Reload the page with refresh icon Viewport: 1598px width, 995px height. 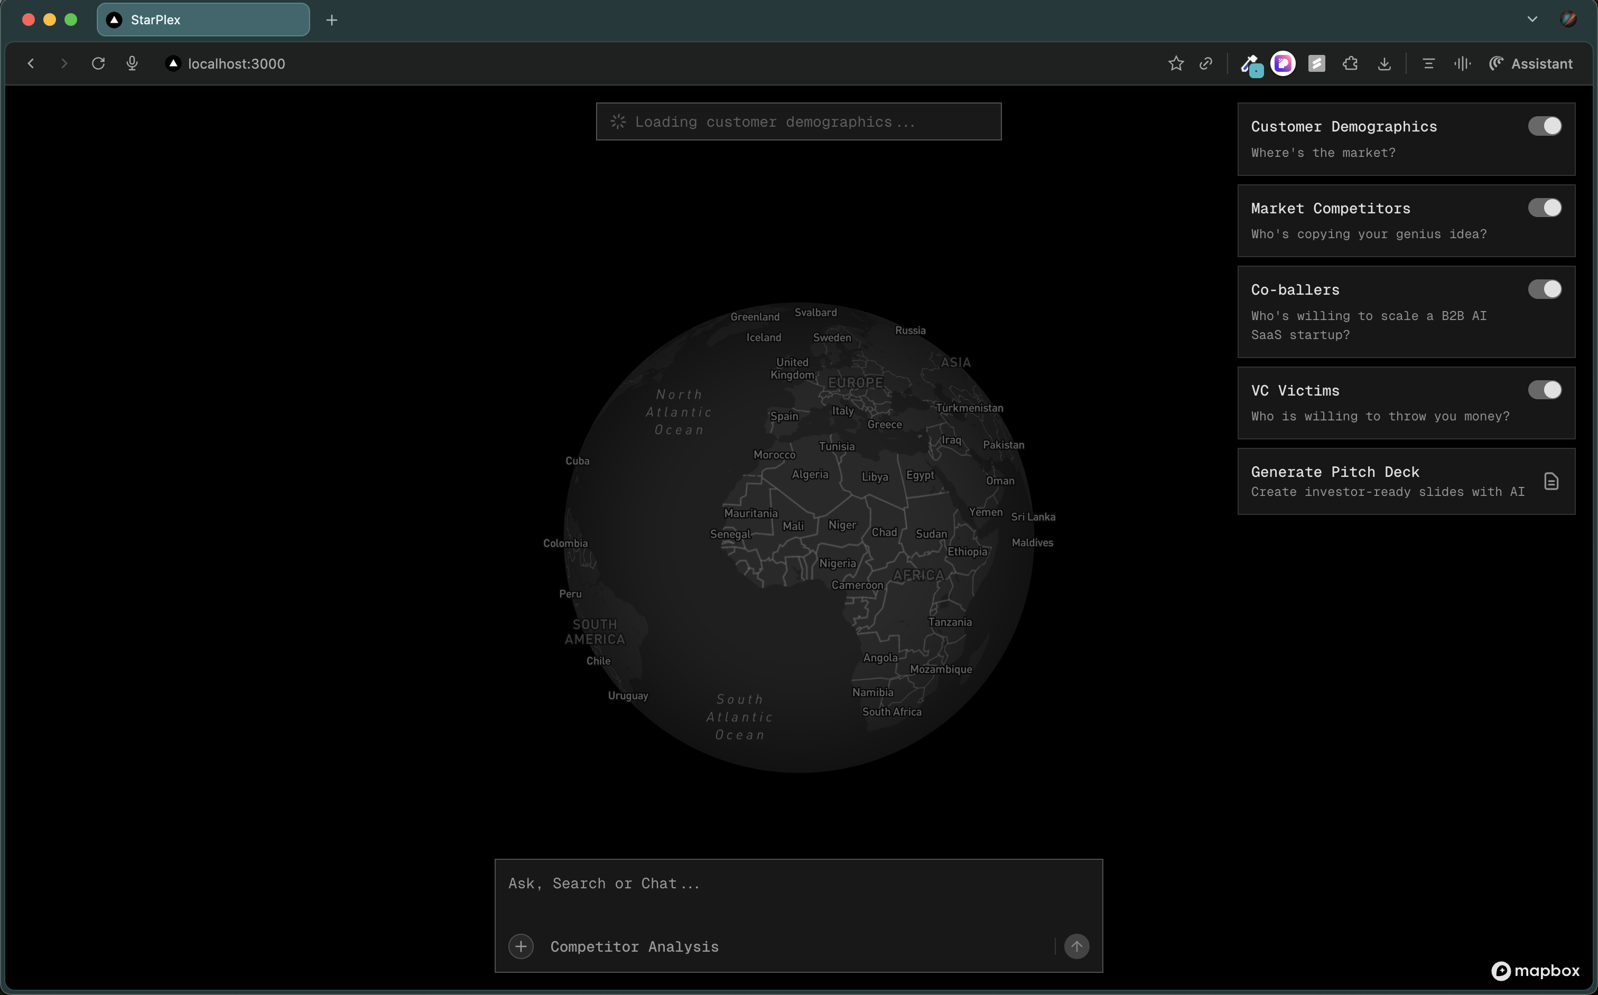[x=98, y=64]
